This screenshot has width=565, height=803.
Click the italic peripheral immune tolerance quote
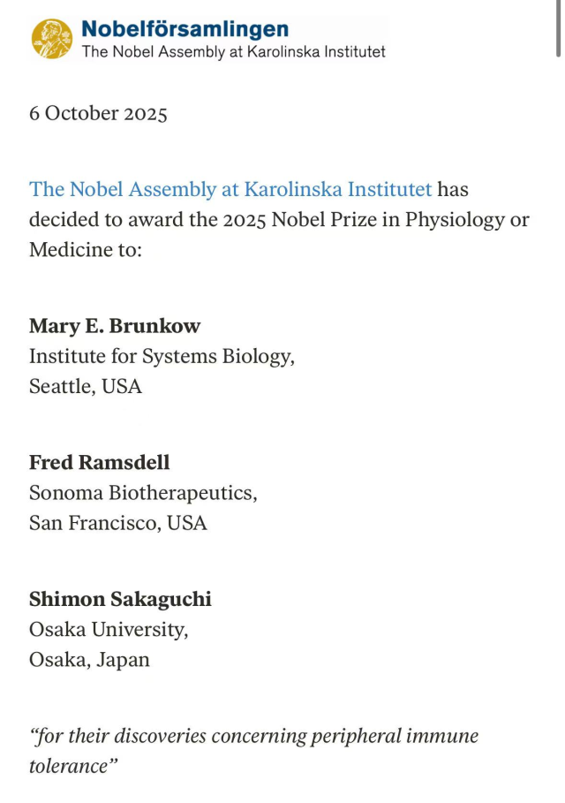point(254,737)
